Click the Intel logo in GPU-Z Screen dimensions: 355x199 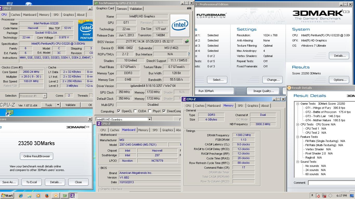pyautogui.click(x=180, y=25)
